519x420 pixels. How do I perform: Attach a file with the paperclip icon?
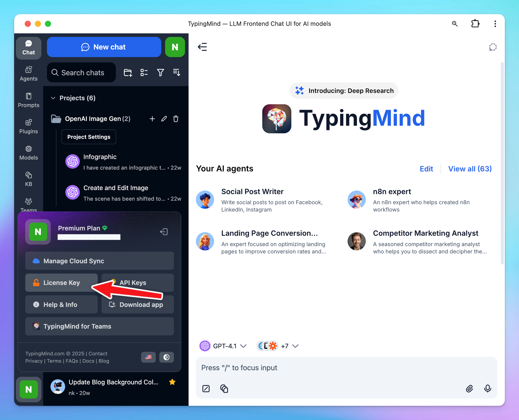pyautogui.click(x=469, y=389)
